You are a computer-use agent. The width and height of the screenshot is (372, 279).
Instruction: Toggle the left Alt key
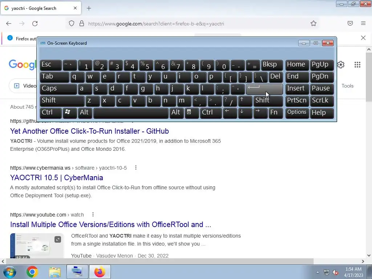pyautogui.click(x=85, y=113)
